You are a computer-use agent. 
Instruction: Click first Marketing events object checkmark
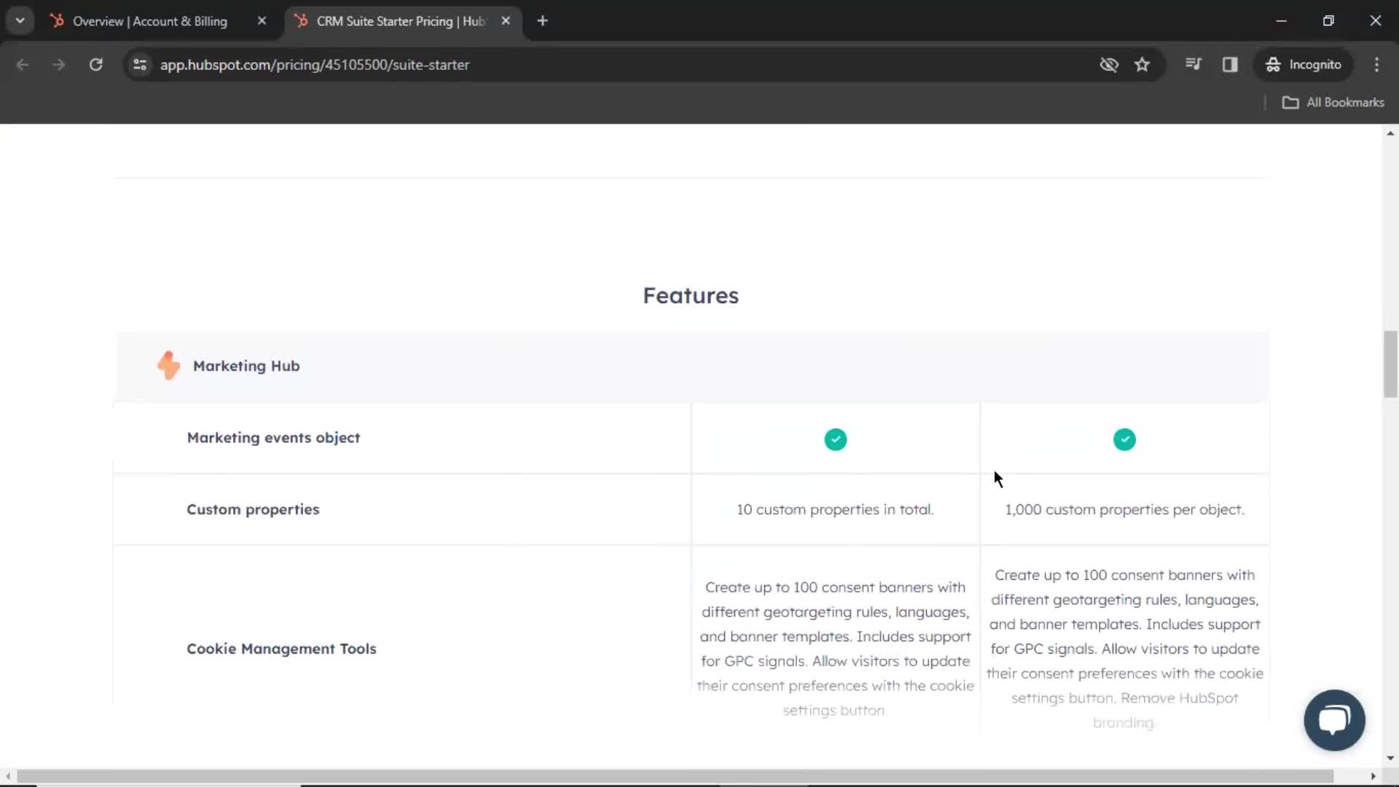click(835, 439)
